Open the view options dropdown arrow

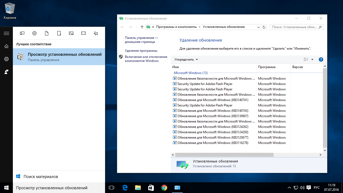312,60
